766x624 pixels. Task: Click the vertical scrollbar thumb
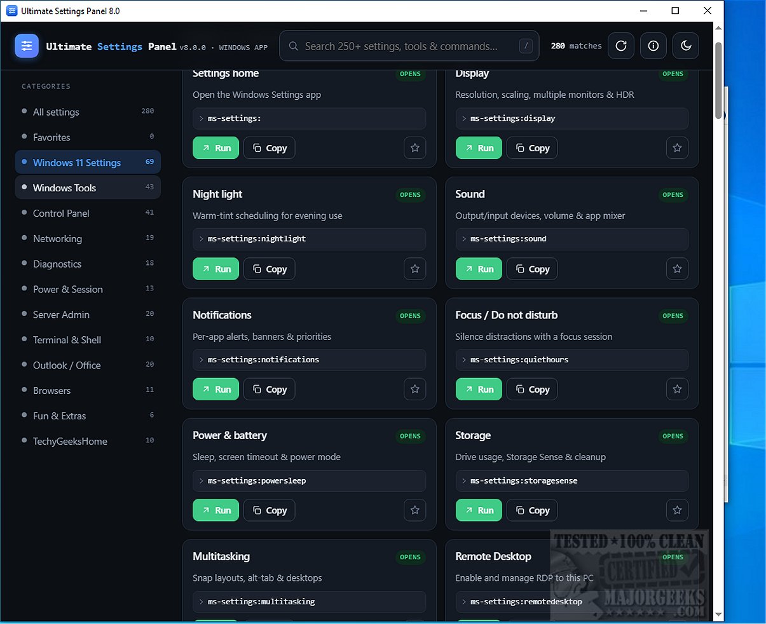[x=718, y=81]
